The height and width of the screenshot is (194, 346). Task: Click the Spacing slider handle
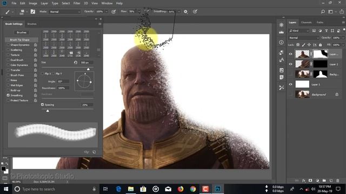point(48,111)
